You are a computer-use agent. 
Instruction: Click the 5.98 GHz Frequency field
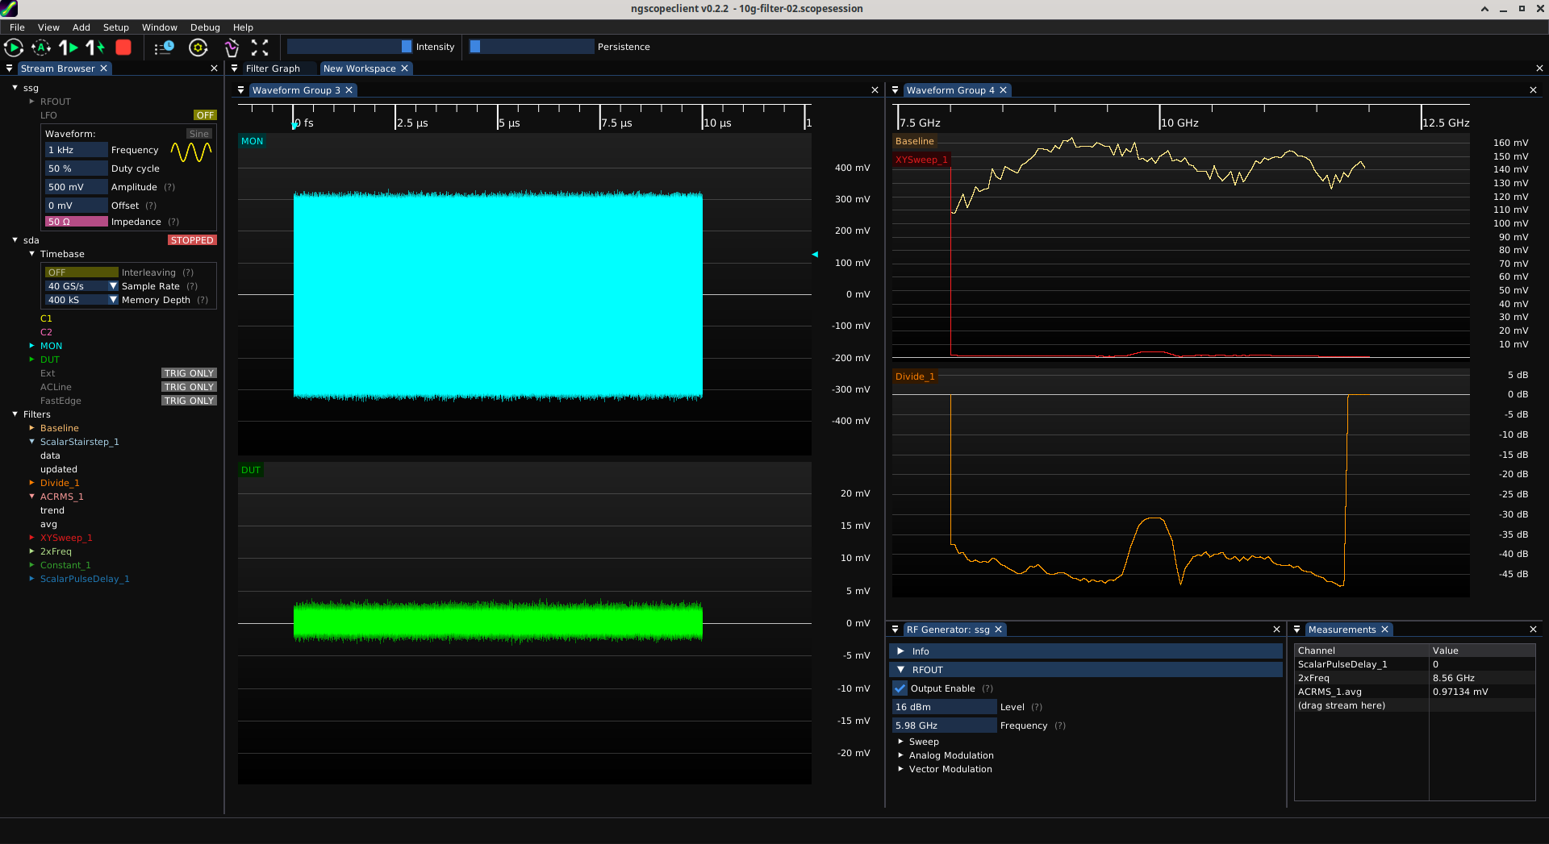tap(944, 726)
